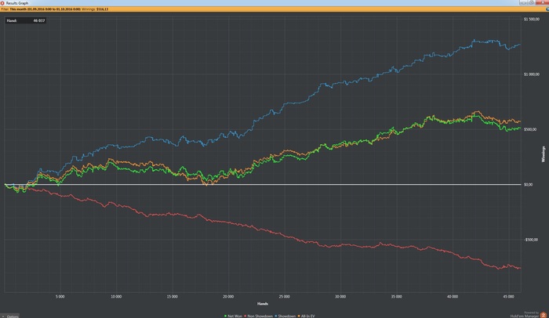
Task: Click the 10 000 hands axis label
Action: (x=116, y=297)
